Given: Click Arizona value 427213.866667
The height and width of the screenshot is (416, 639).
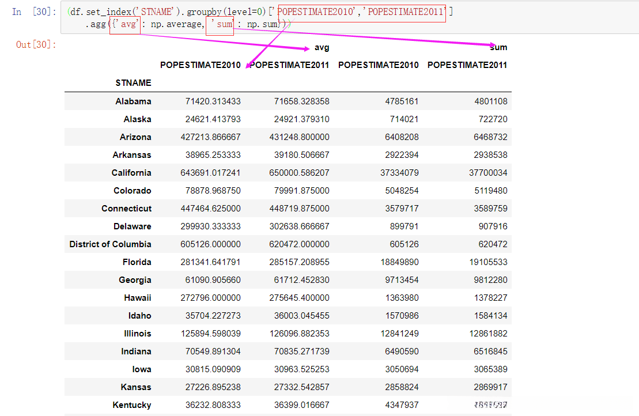Looking at the screenshot, I should [210, 137].
